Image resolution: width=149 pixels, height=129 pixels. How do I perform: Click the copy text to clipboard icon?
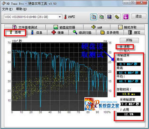pyautogui.click(x=94, y=17)
